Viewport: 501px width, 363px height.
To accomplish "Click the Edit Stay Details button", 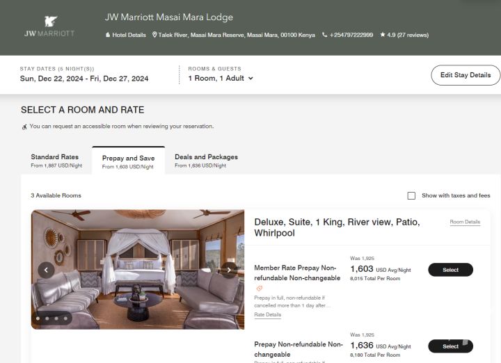I will pos(466,75).
